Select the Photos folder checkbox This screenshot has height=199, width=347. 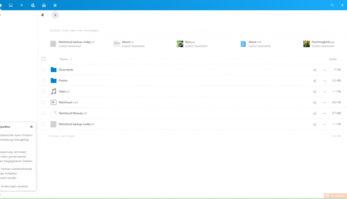click(43, 81)
